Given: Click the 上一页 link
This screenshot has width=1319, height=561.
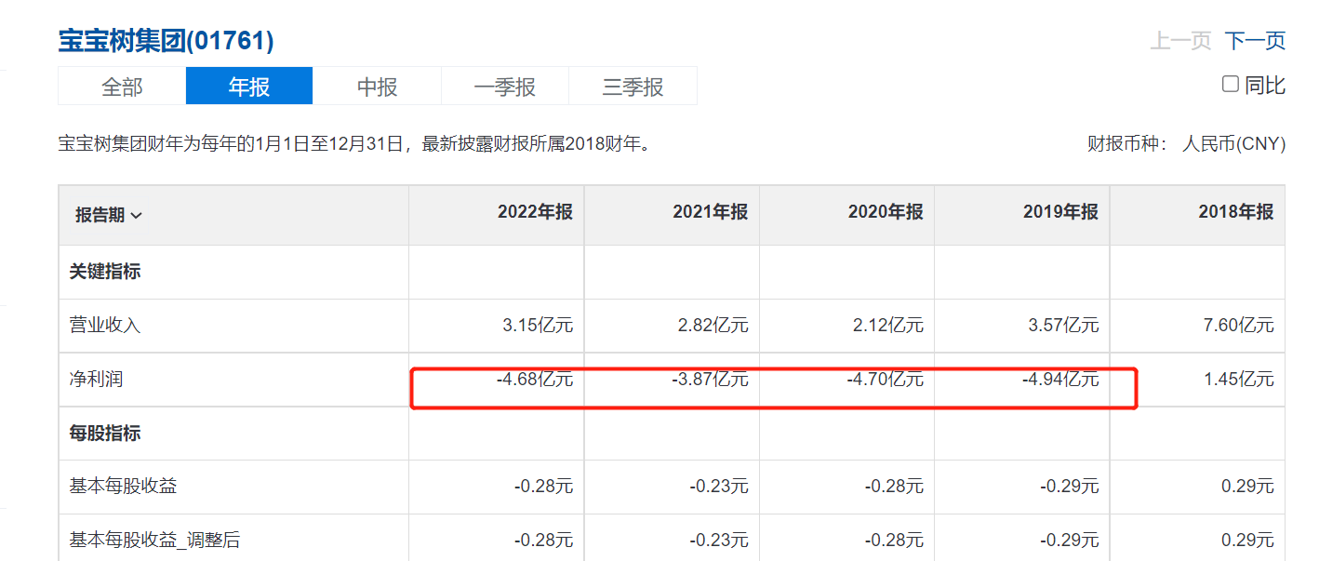Looking at the screenshot, I should click(1181, 41).
